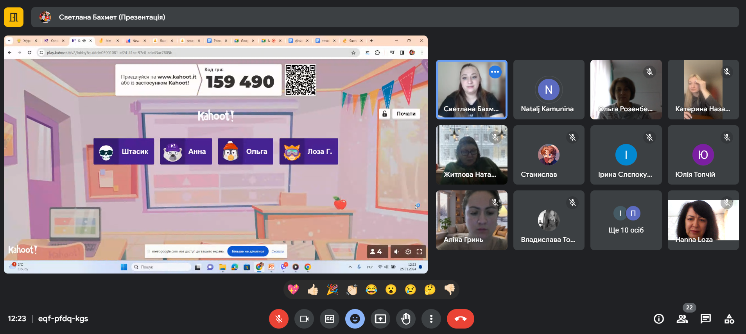The height and width of the screenshot is (334, 746).
Task: Unmute the microphone in the call bar
Action: pyautogui.click(x=278, y=319)
